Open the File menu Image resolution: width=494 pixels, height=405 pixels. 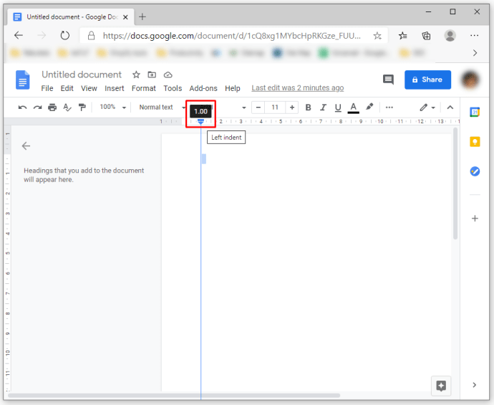click(47, 88)
